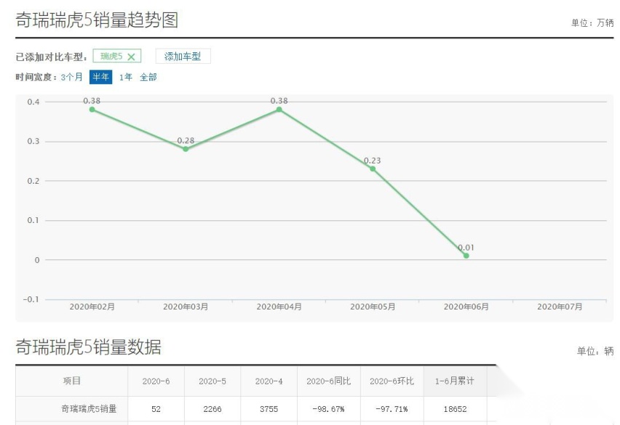Click the 2020-6 column header
The height and width of the screenshot is (425, 620).
tap(156, 381)
